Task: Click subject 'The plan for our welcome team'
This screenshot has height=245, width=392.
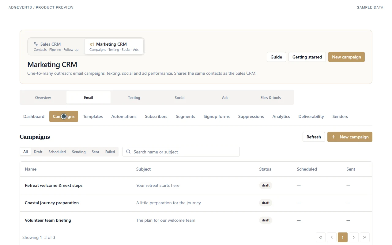Action: [x=166, y=220]
